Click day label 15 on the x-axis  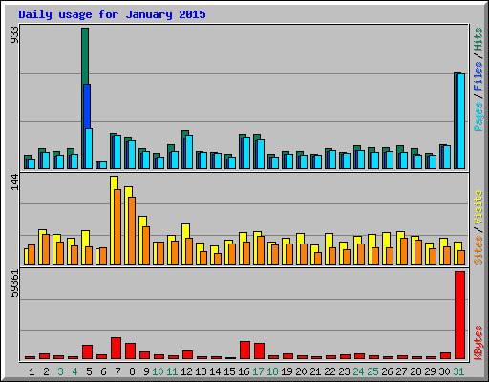coord(229,371)
